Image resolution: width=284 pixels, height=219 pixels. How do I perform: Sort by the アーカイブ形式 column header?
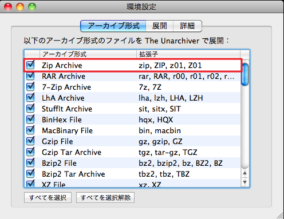pos(88,54)
